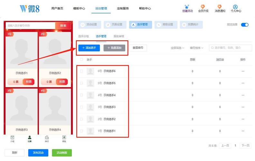Click the contestant search field in table toolbar
Viewport: 255px width, 161px height.
coord(232,48)
